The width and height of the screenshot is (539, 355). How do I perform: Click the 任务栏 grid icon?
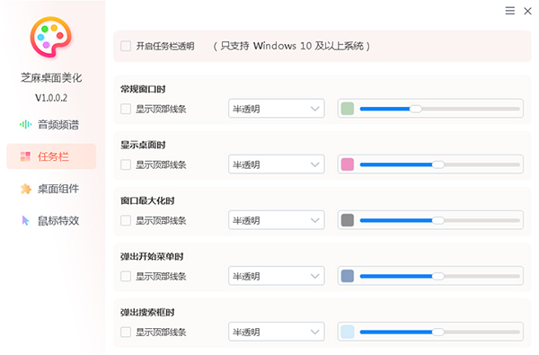click(25, 156)
